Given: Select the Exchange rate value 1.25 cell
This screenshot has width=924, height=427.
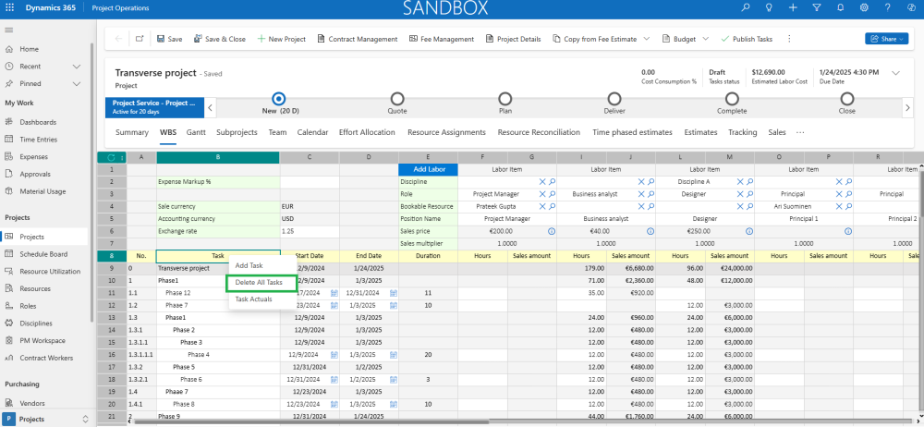Looking at the screenshot, I should 310,231.
